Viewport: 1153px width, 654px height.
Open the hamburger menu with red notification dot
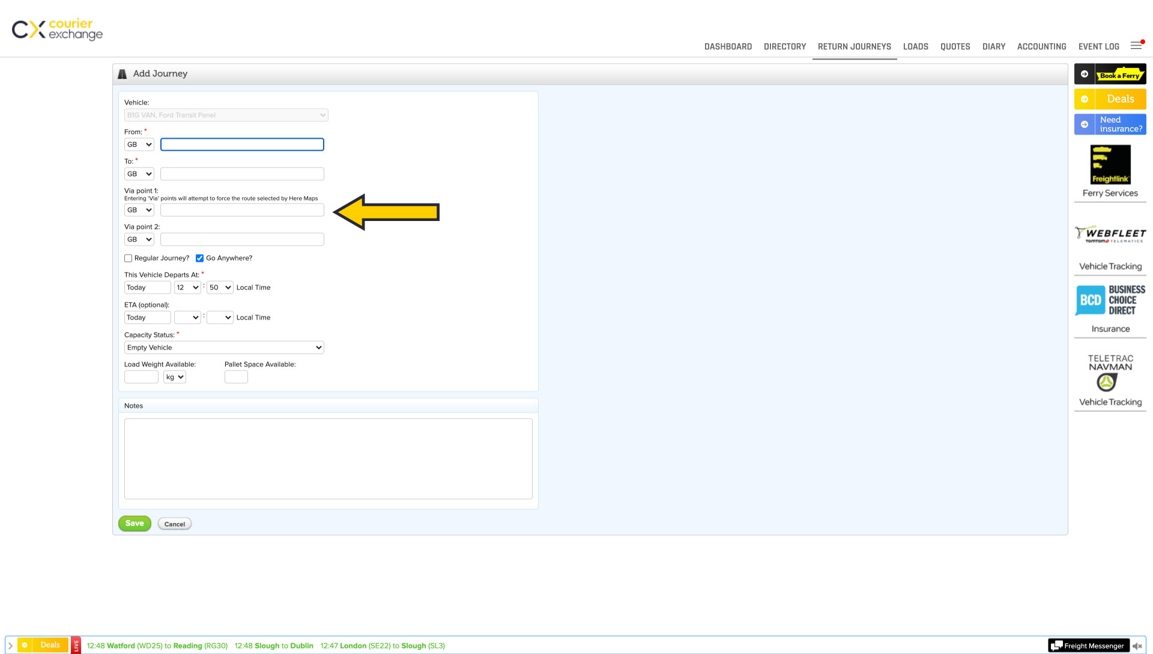click(1136, 46)
